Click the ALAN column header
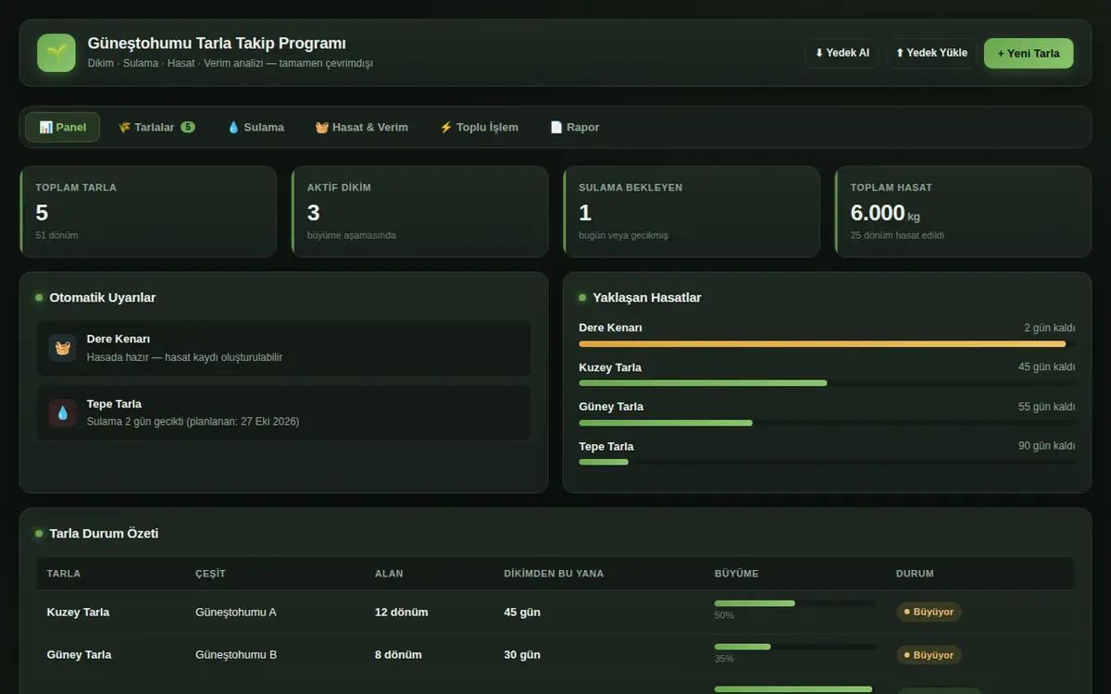This screenshot has height=694, width=1111. (x=389, y=574)
